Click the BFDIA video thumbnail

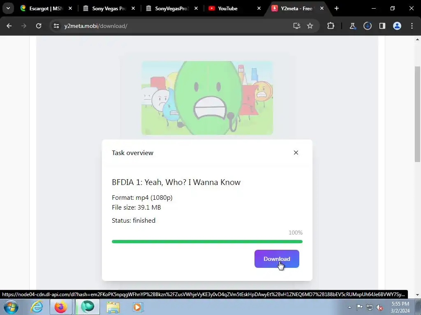tap(207, 98)
